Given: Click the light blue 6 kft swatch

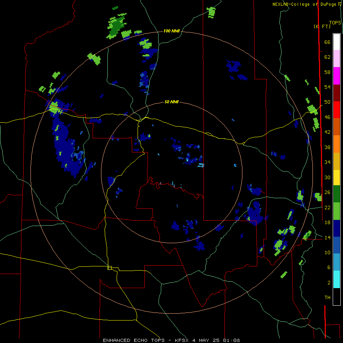Looking at the screenshot, I should click(337, 262).
